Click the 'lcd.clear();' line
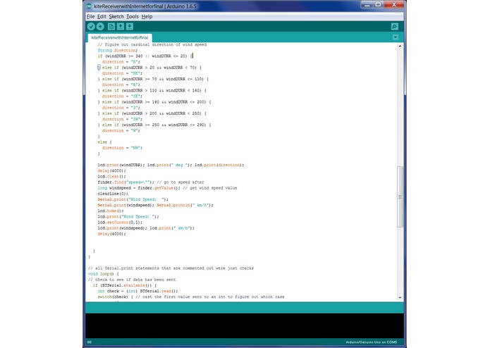Screen dimensions: 490x348 111,177
